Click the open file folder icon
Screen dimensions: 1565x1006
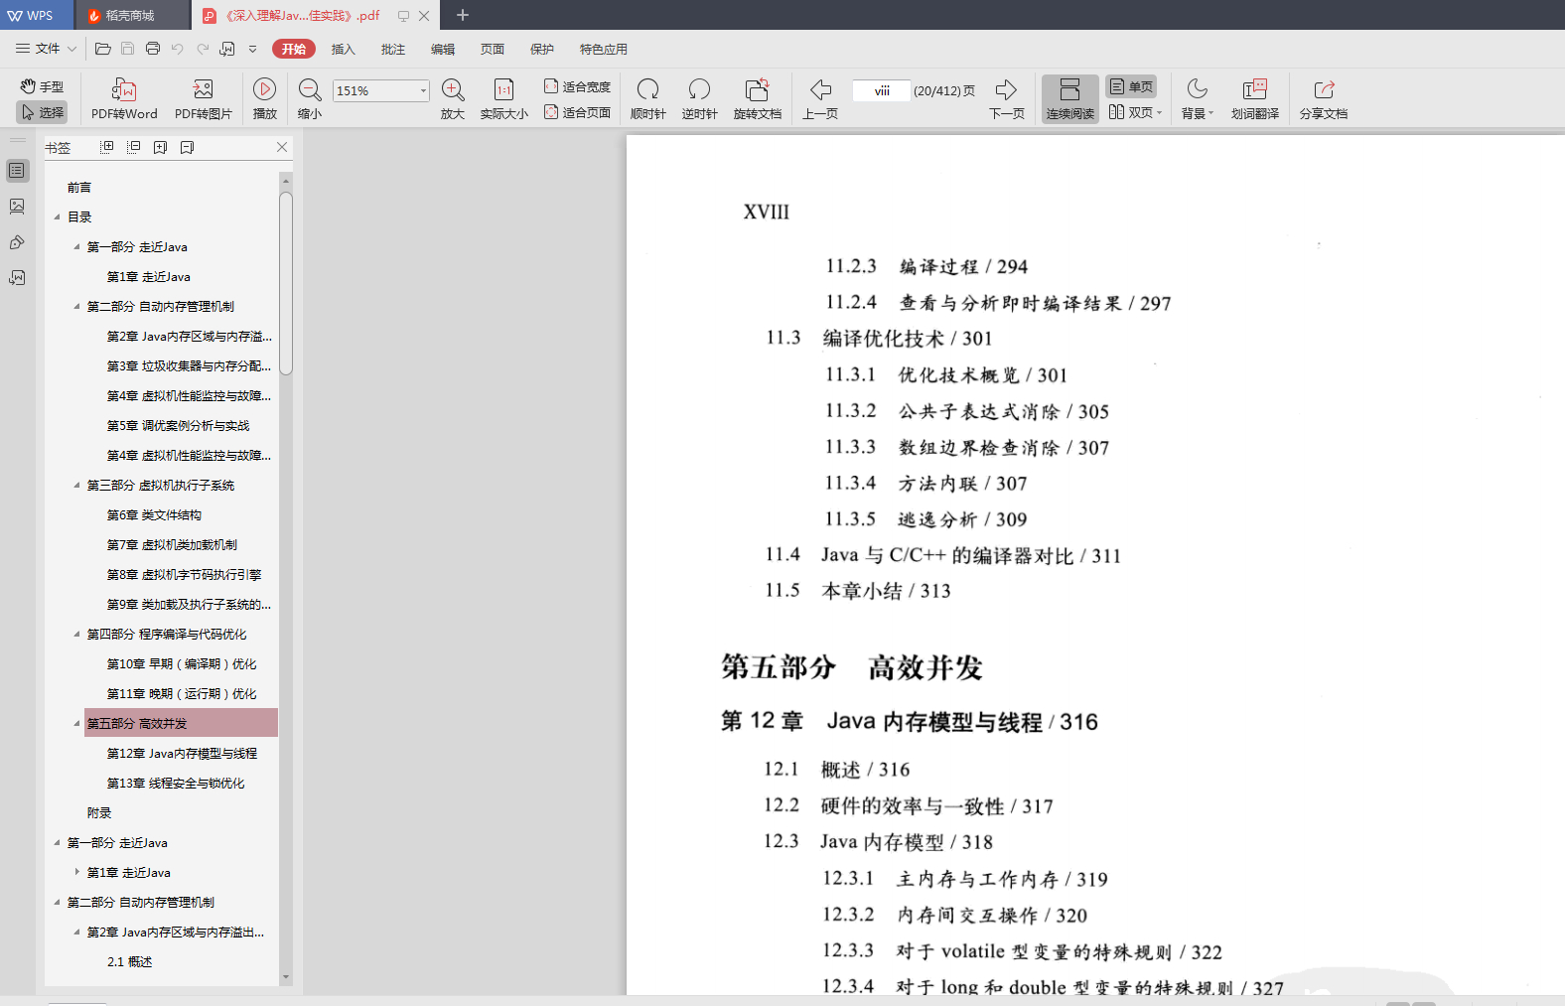(x=102, y=48)
